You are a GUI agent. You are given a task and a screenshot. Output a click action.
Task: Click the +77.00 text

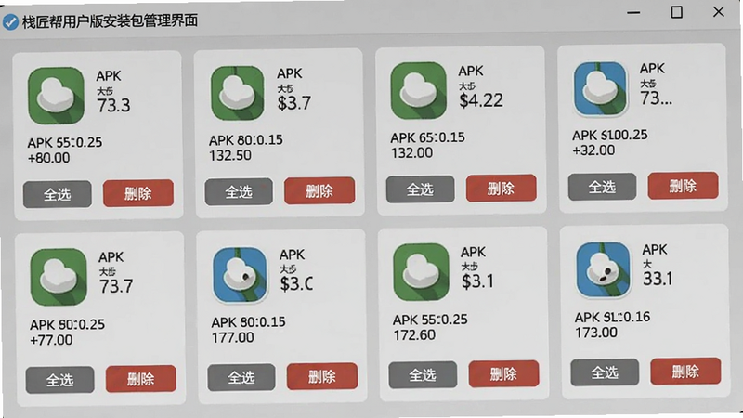point(51,340)
